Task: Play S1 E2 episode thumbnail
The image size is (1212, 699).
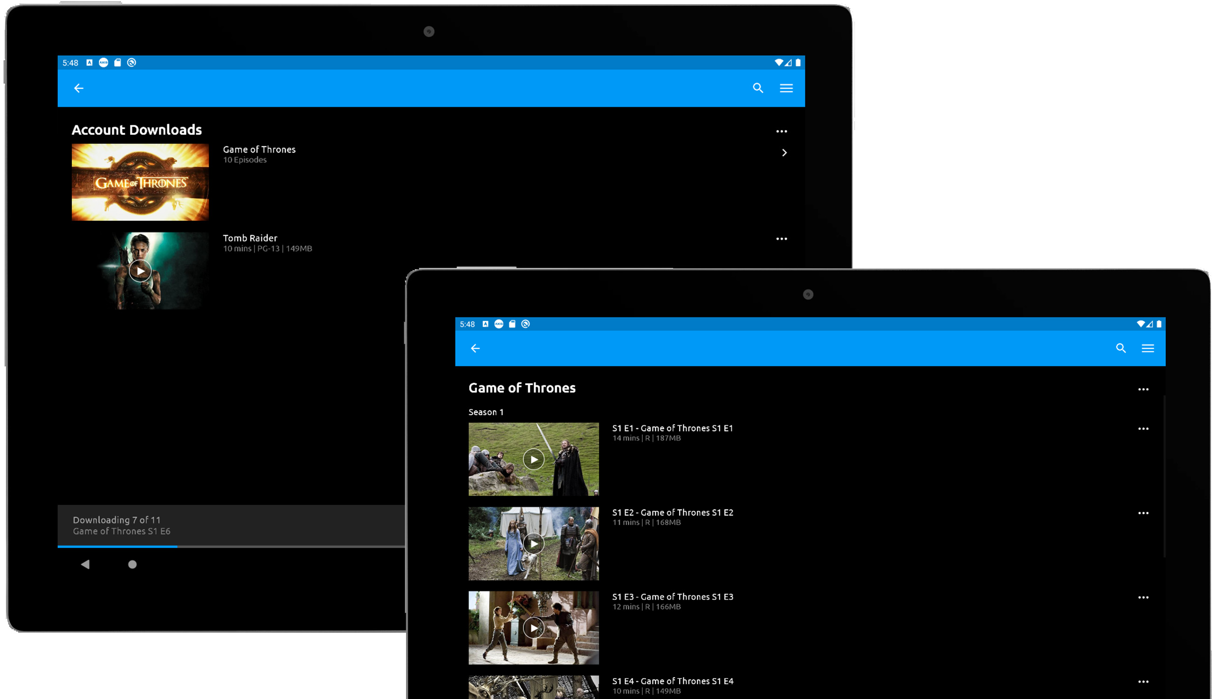Action: [x=533, y=544]
